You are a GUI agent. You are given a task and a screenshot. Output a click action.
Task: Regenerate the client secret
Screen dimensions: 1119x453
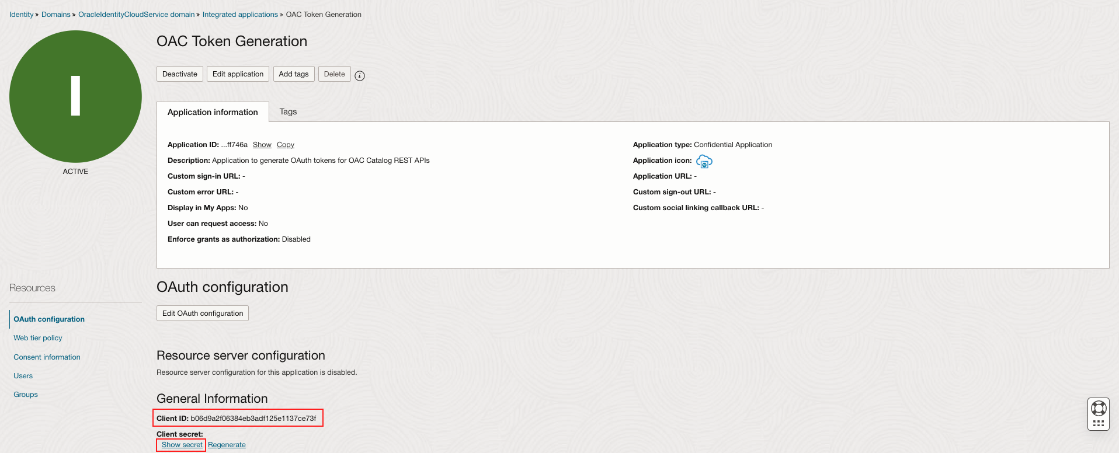(x=227, y=445)
